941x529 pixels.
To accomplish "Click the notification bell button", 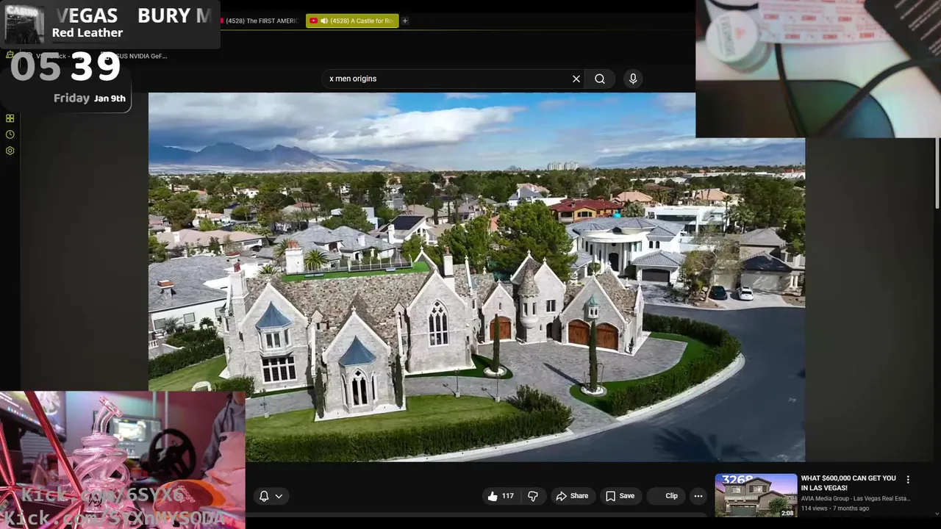I will pos(264,496).
